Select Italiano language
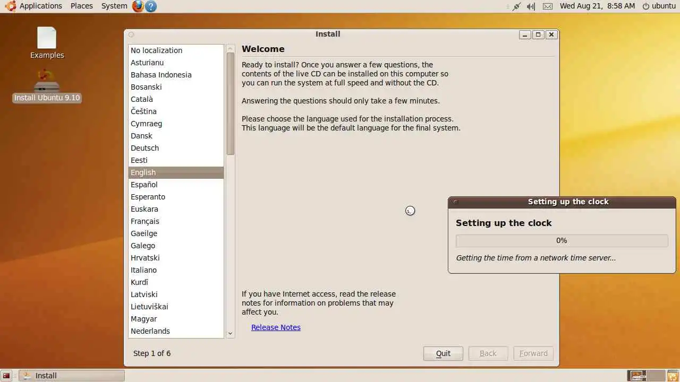The image size is (680, 382). (x=176, y=270)
